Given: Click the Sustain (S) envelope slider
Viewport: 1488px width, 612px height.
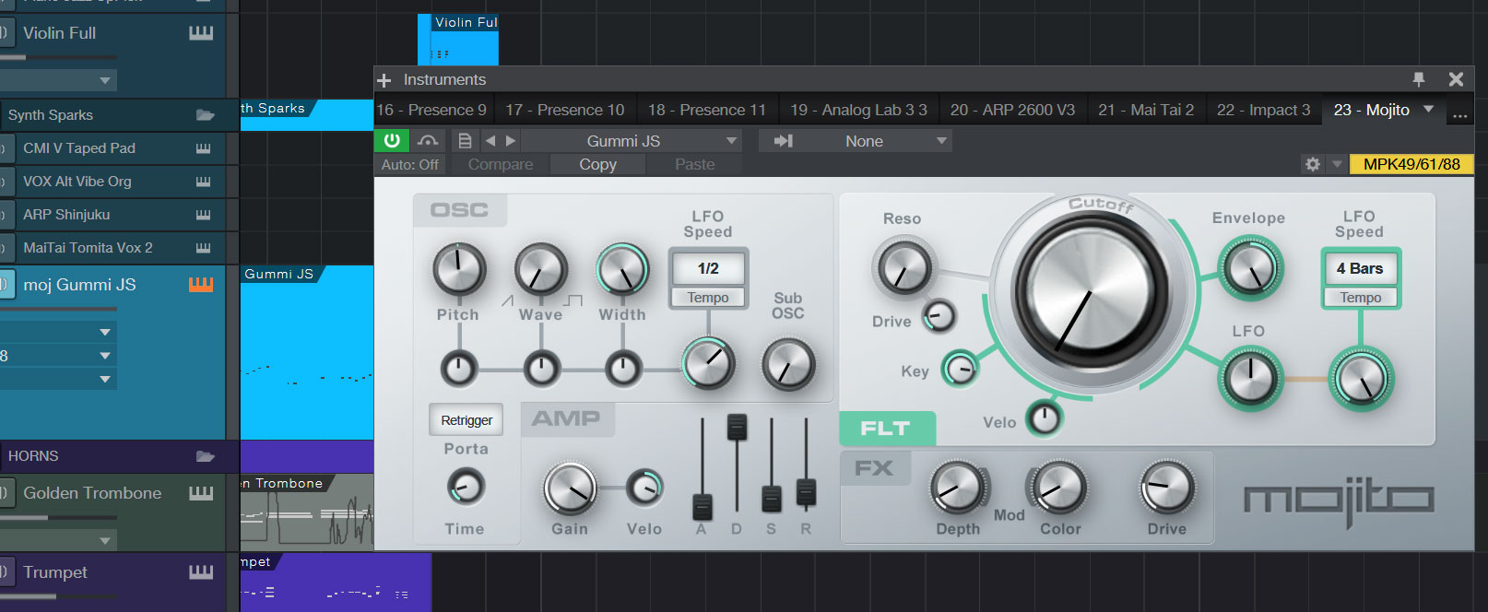Looking at the screenshot, I should pos(772,499).
